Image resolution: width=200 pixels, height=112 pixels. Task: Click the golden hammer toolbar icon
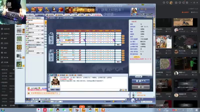47,10
